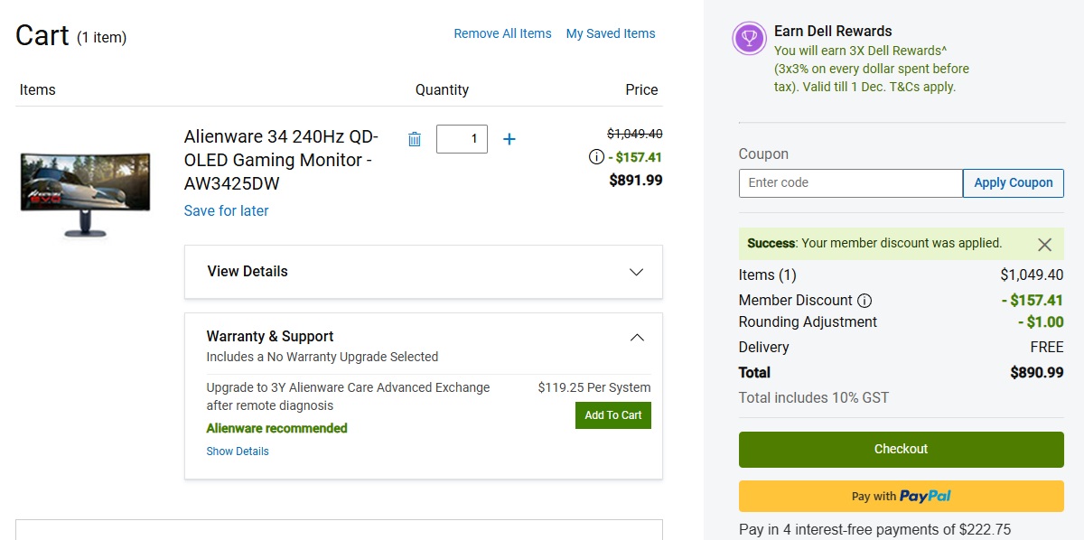
Task: Show Details of the warranty upgrade
Action: pos(238,452)
